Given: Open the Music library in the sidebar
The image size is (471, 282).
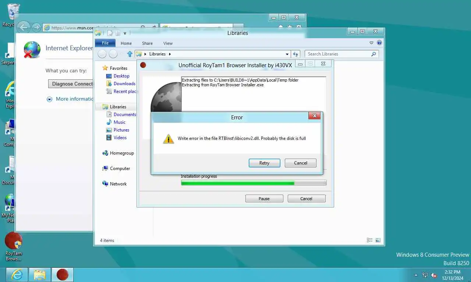Looking at the screenshot, I should tap(119, 122).
